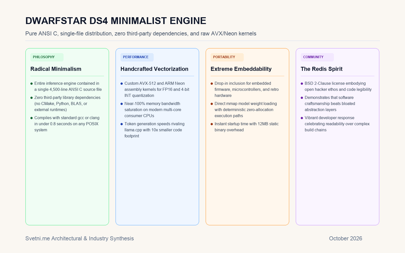The height and width of the screenshot is (253, 405).
Task: Click the October 2026 date
Action: point(346,238)
